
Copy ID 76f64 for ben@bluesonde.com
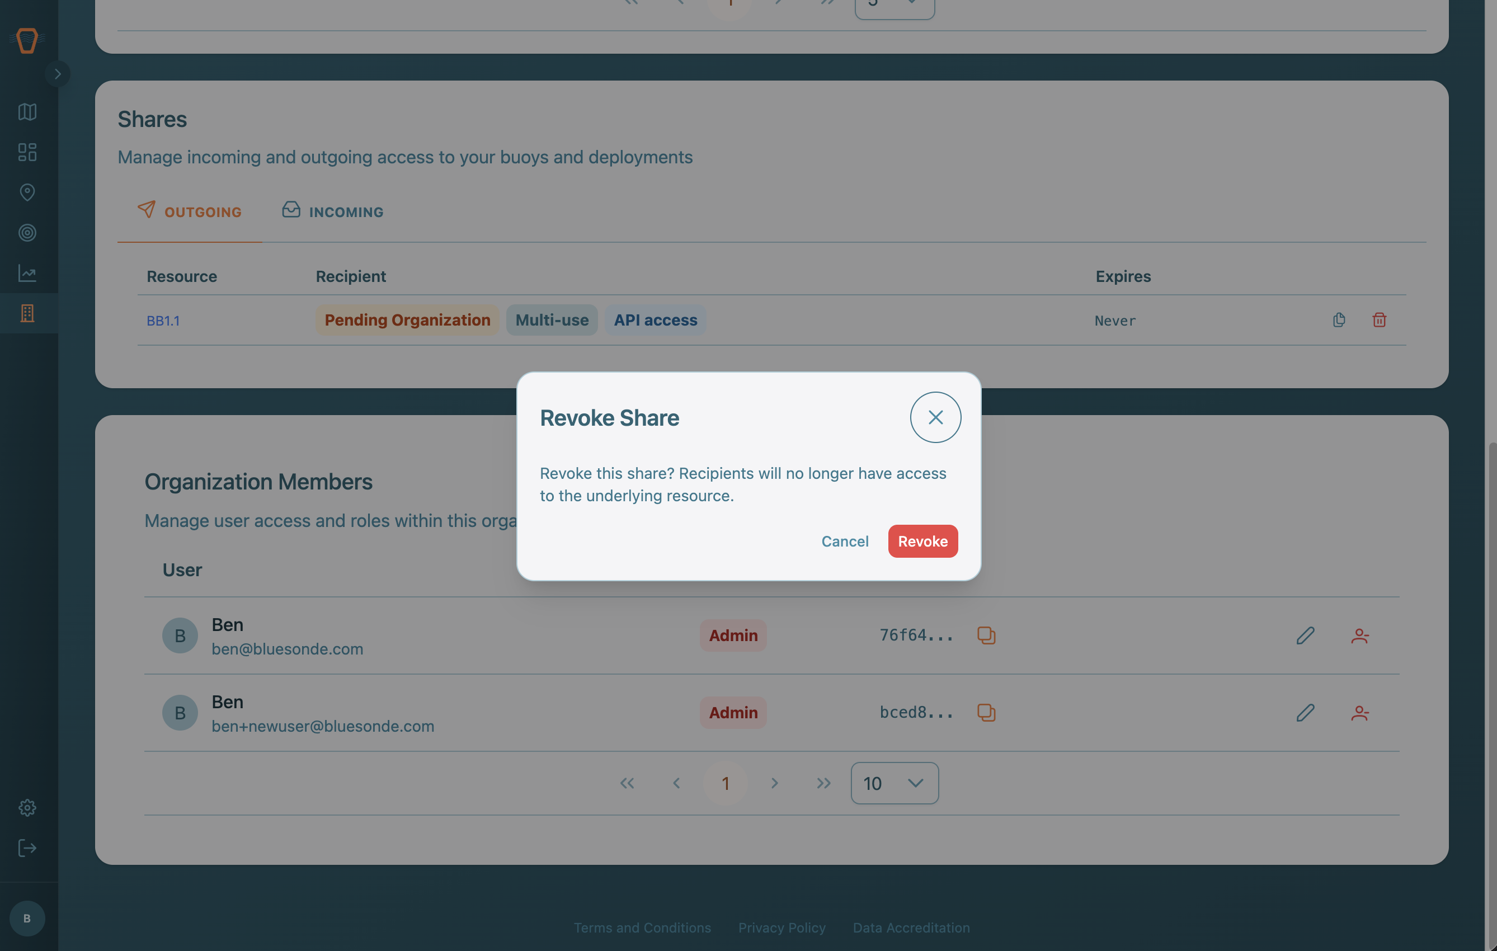986,635
